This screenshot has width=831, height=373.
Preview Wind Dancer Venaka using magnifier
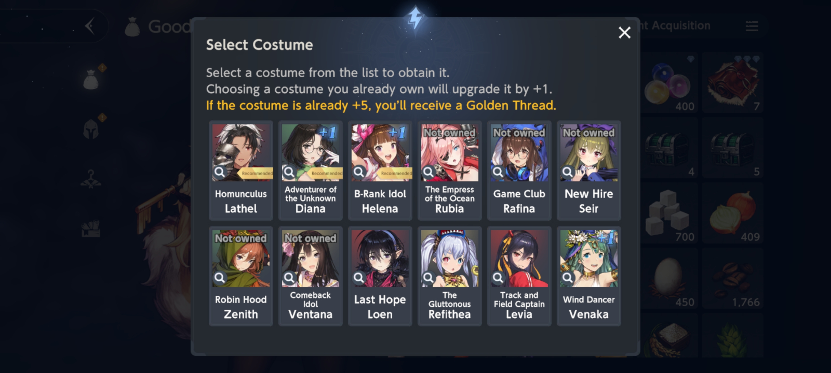click(567, 278)
